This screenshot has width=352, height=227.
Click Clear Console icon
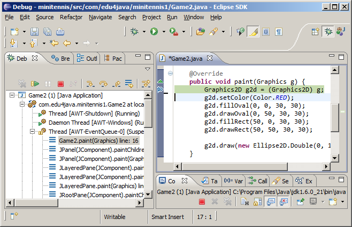[x=245, y=201]
